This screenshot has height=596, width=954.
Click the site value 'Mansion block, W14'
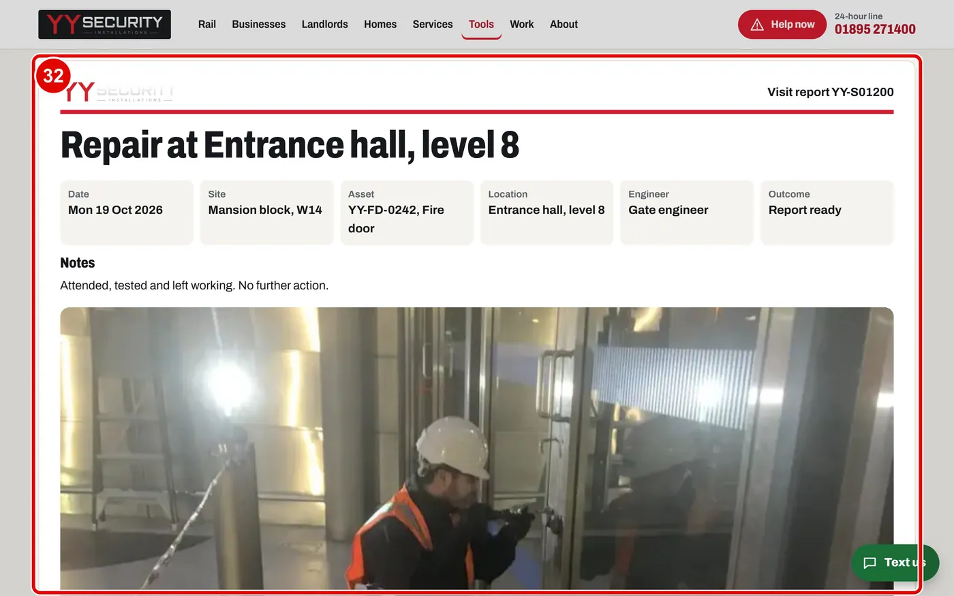(265, 210)
